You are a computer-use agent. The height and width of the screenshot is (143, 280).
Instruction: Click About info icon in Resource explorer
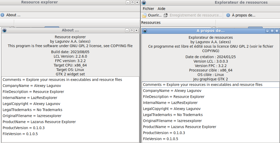click(x=2, y=15)
